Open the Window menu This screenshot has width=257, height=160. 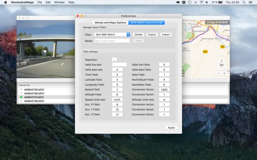click(x=59, y=2)
